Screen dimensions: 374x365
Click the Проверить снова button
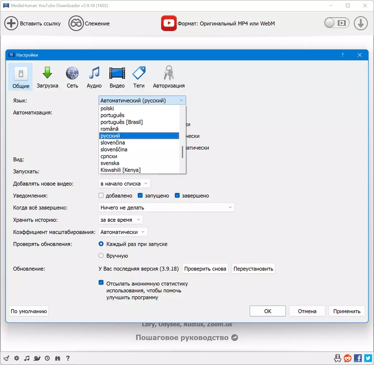[205, 269]
